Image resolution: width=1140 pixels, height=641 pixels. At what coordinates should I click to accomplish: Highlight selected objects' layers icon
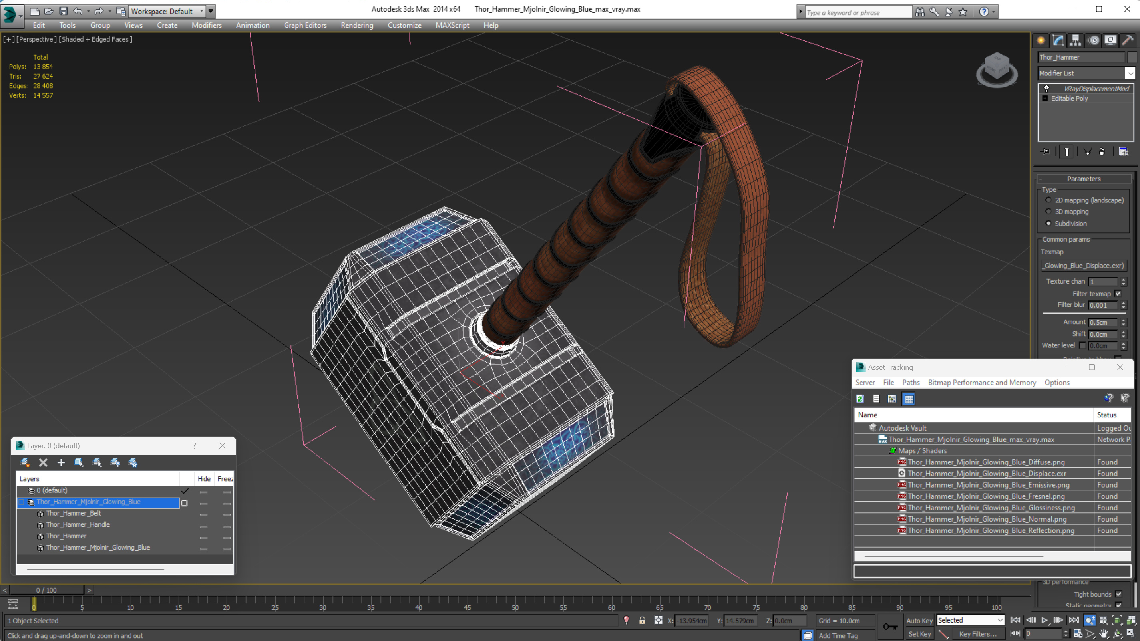click(x=97, y=462)
